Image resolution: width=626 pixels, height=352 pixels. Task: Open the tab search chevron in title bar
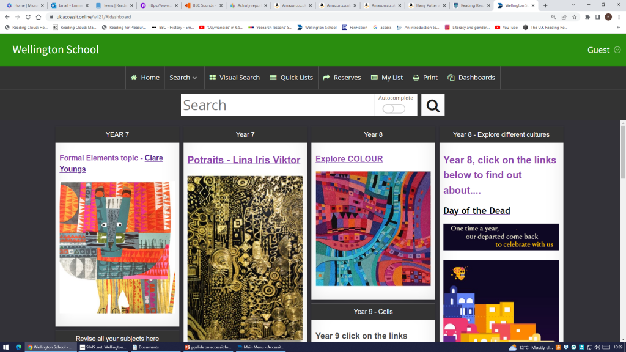pyautogui.click(x=573, y=5)
